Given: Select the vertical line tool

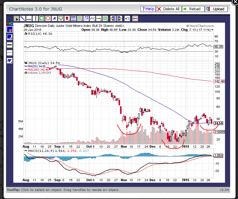Looking at the screenshot, I should (35, 18).
